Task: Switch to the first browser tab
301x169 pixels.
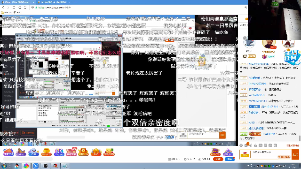Action: point(18,2)
